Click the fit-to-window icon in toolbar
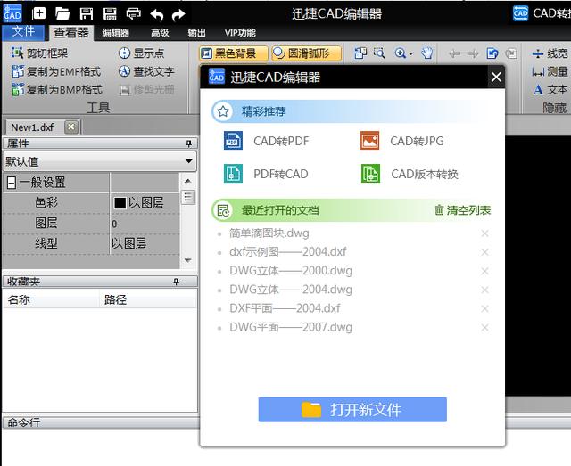Screen dimensions: 571x466 360,53
